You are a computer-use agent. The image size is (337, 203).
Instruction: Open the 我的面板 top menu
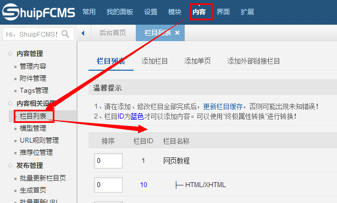120,12
